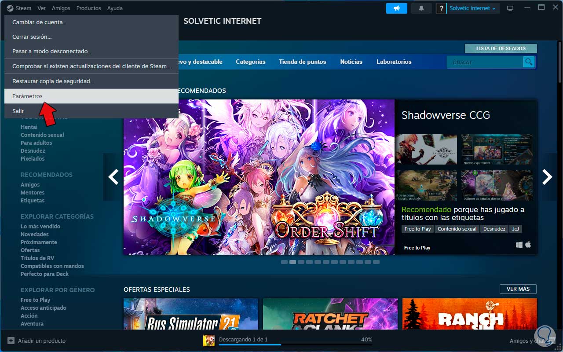Open Para adultos sidebar link

pos(36,143)
